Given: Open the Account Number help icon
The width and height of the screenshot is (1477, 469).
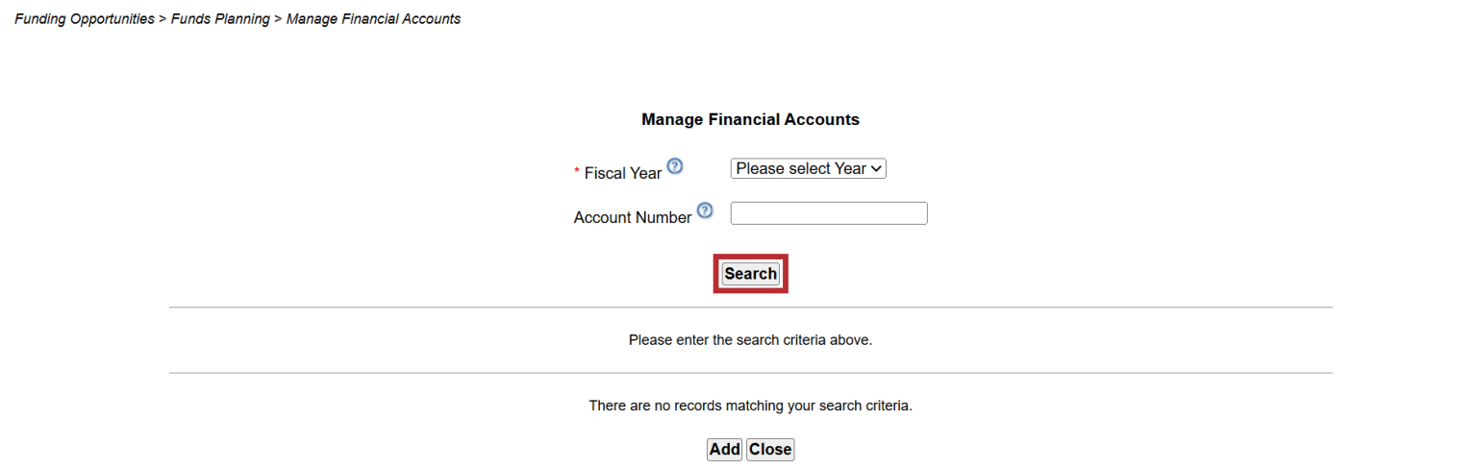Looking at the screenshot, I should [x=705, y=210].
